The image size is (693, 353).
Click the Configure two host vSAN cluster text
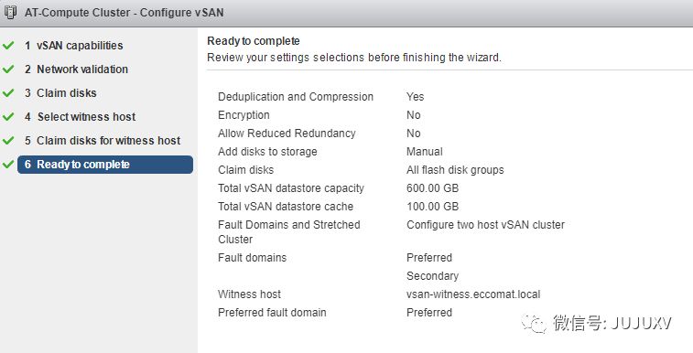point(485,225)
